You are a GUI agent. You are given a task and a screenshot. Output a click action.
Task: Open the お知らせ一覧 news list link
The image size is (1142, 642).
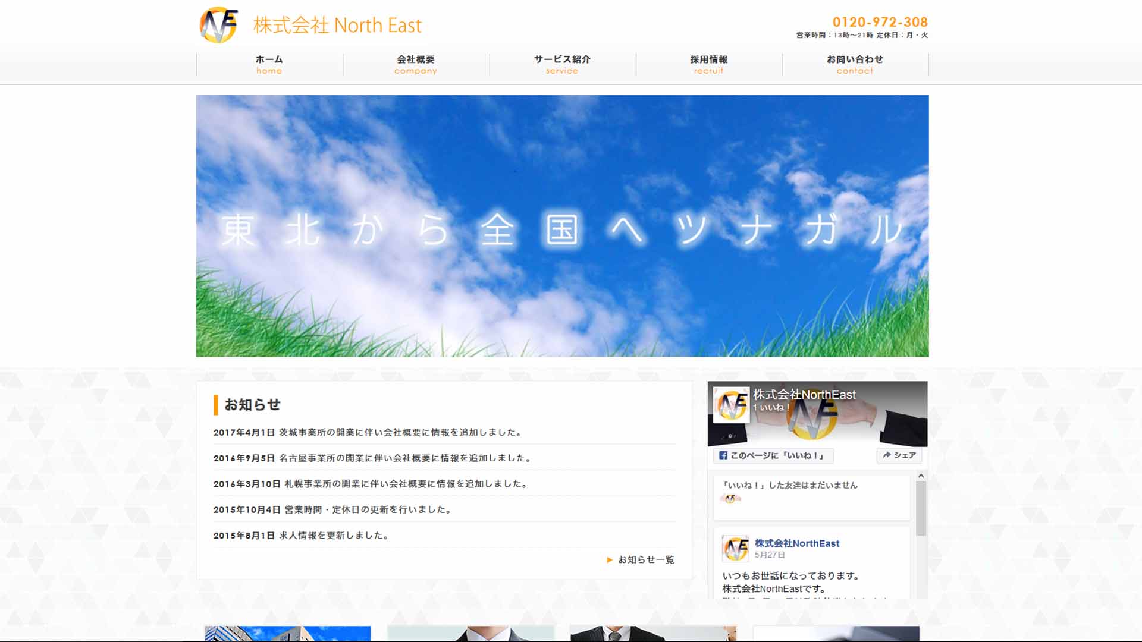click(x=646, y=560)
